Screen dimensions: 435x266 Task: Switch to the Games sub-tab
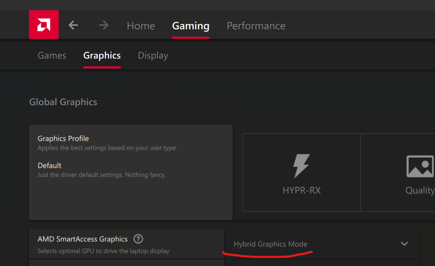pos(52,55)
